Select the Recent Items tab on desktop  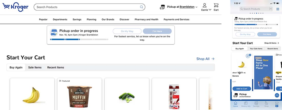point(56,67)
